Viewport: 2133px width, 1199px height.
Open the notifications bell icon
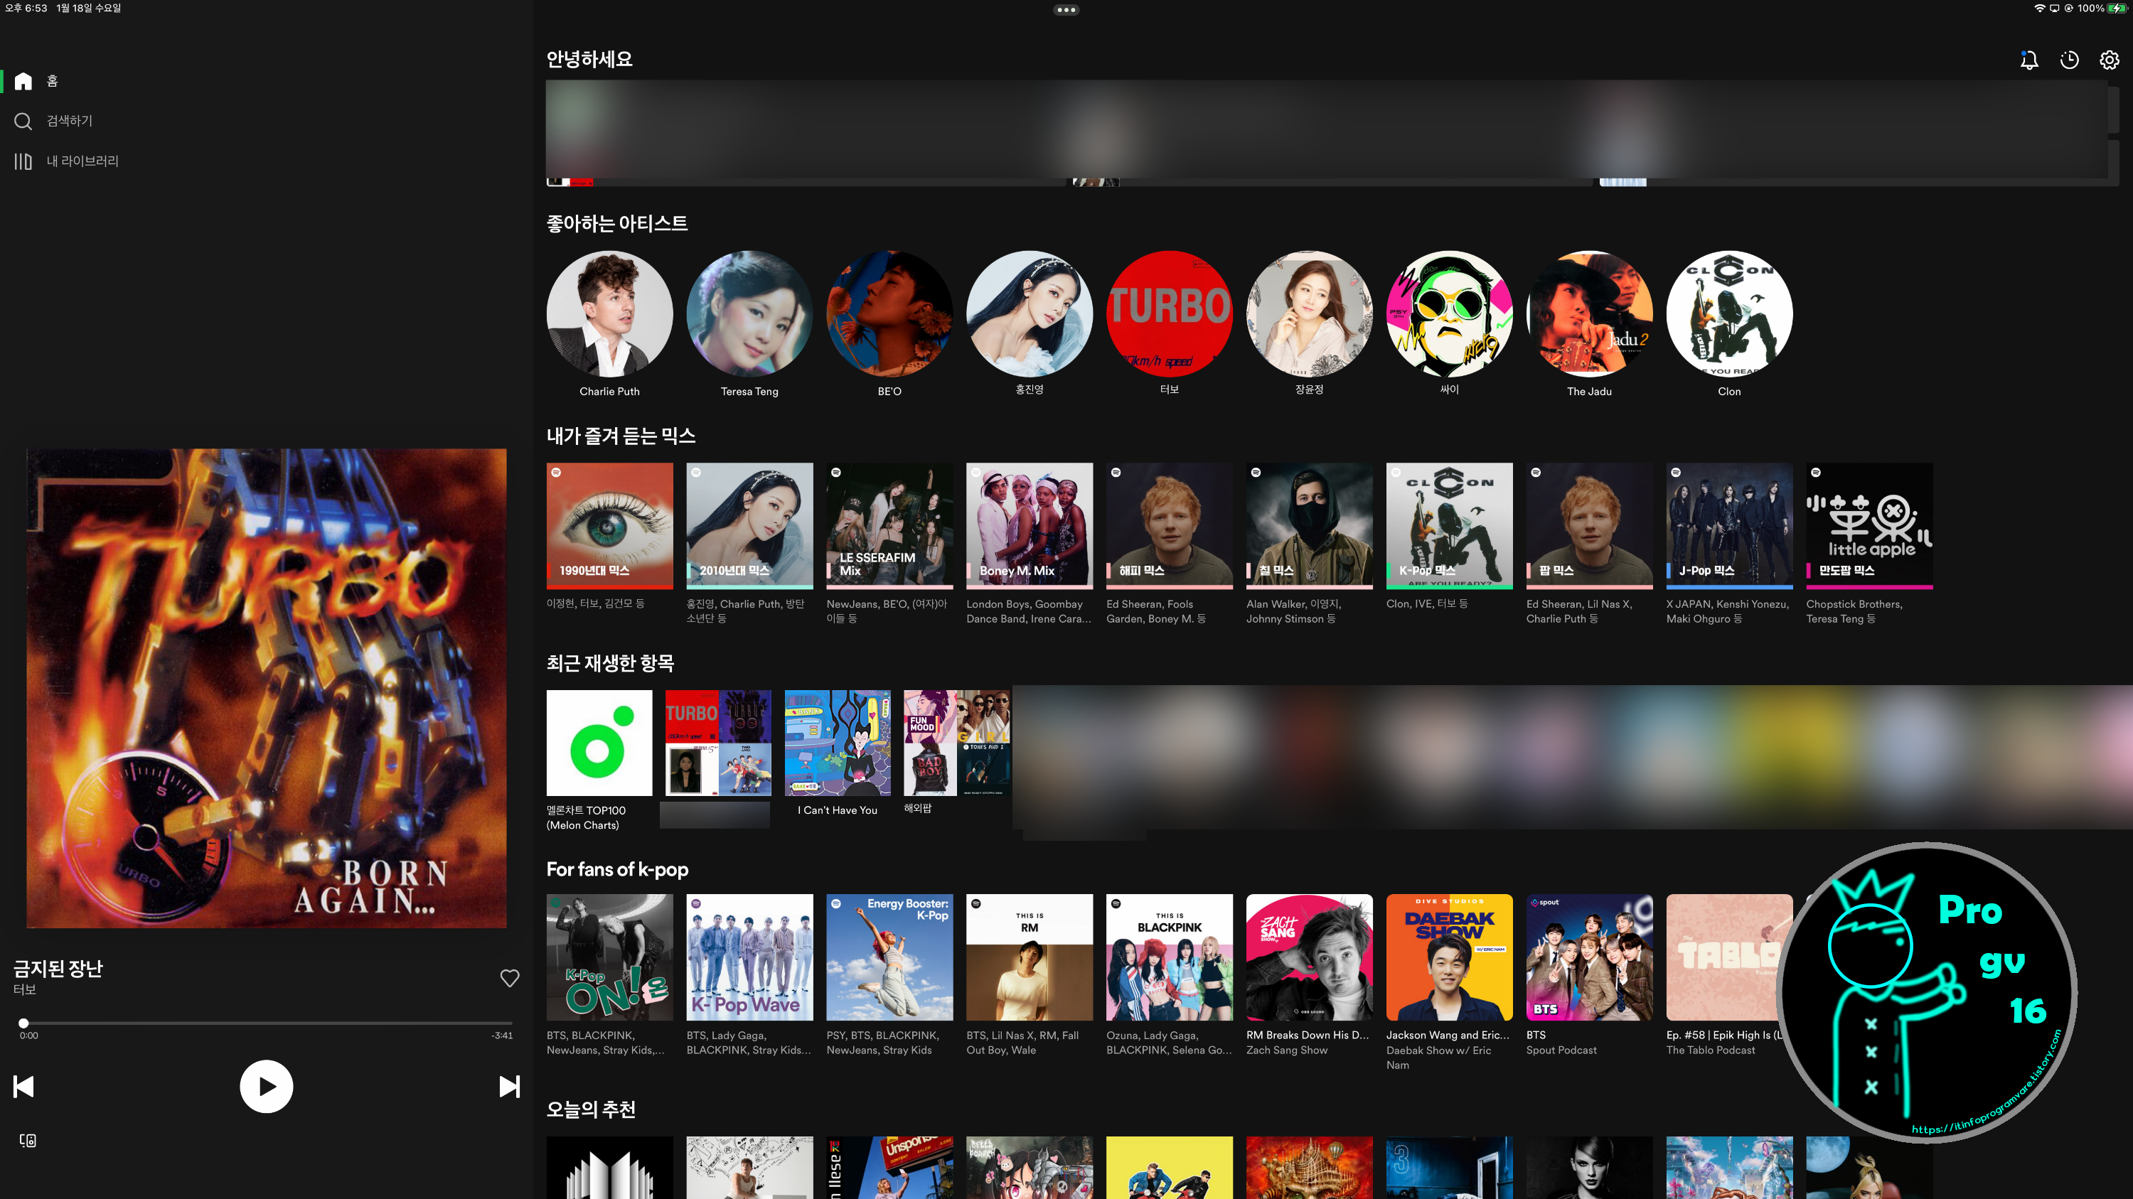[x=2028, y=60]
